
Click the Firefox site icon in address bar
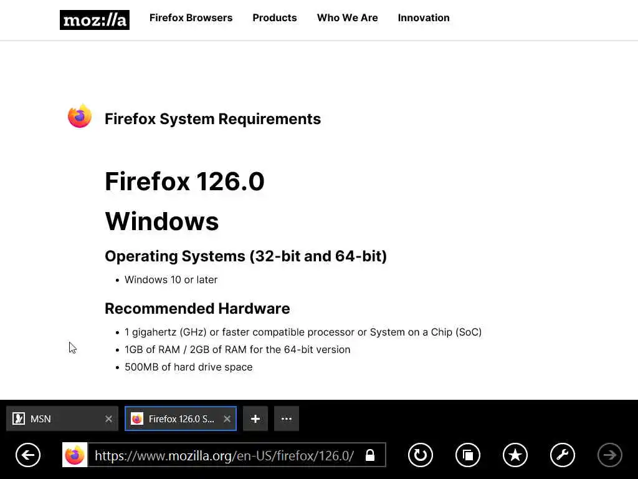click(75, 455)
